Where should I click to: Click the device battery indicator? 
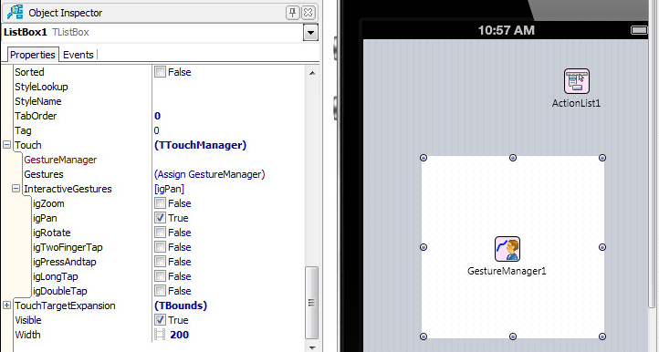point(639,30)
